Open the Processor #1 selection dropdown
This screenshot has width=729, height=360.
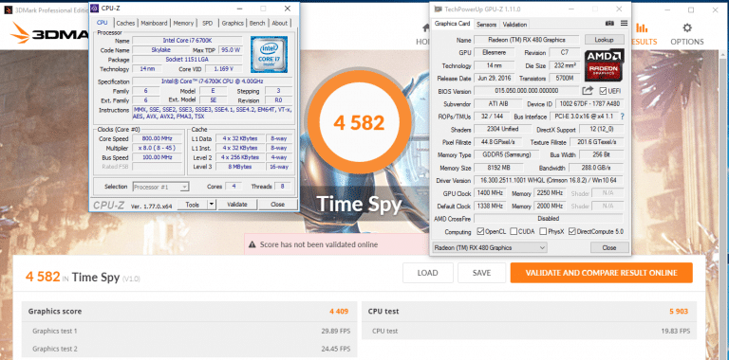pos(160,187)
